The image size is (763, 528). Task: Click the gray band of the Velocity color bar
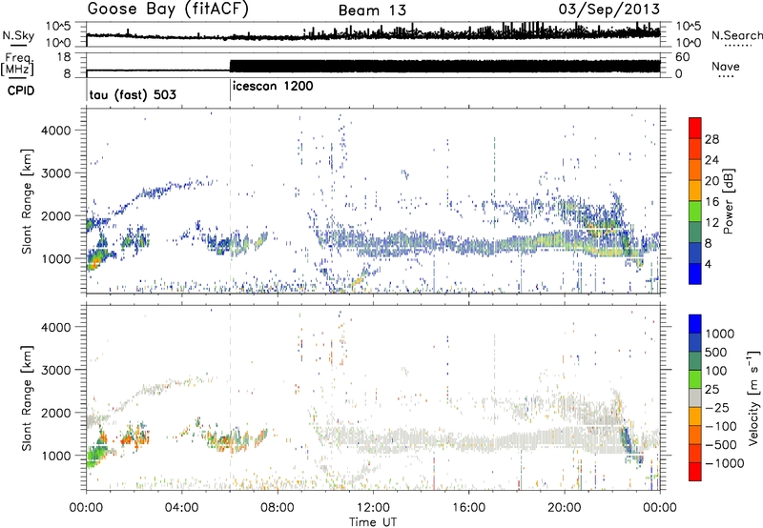pyautogui.click(x=695, y=398)
